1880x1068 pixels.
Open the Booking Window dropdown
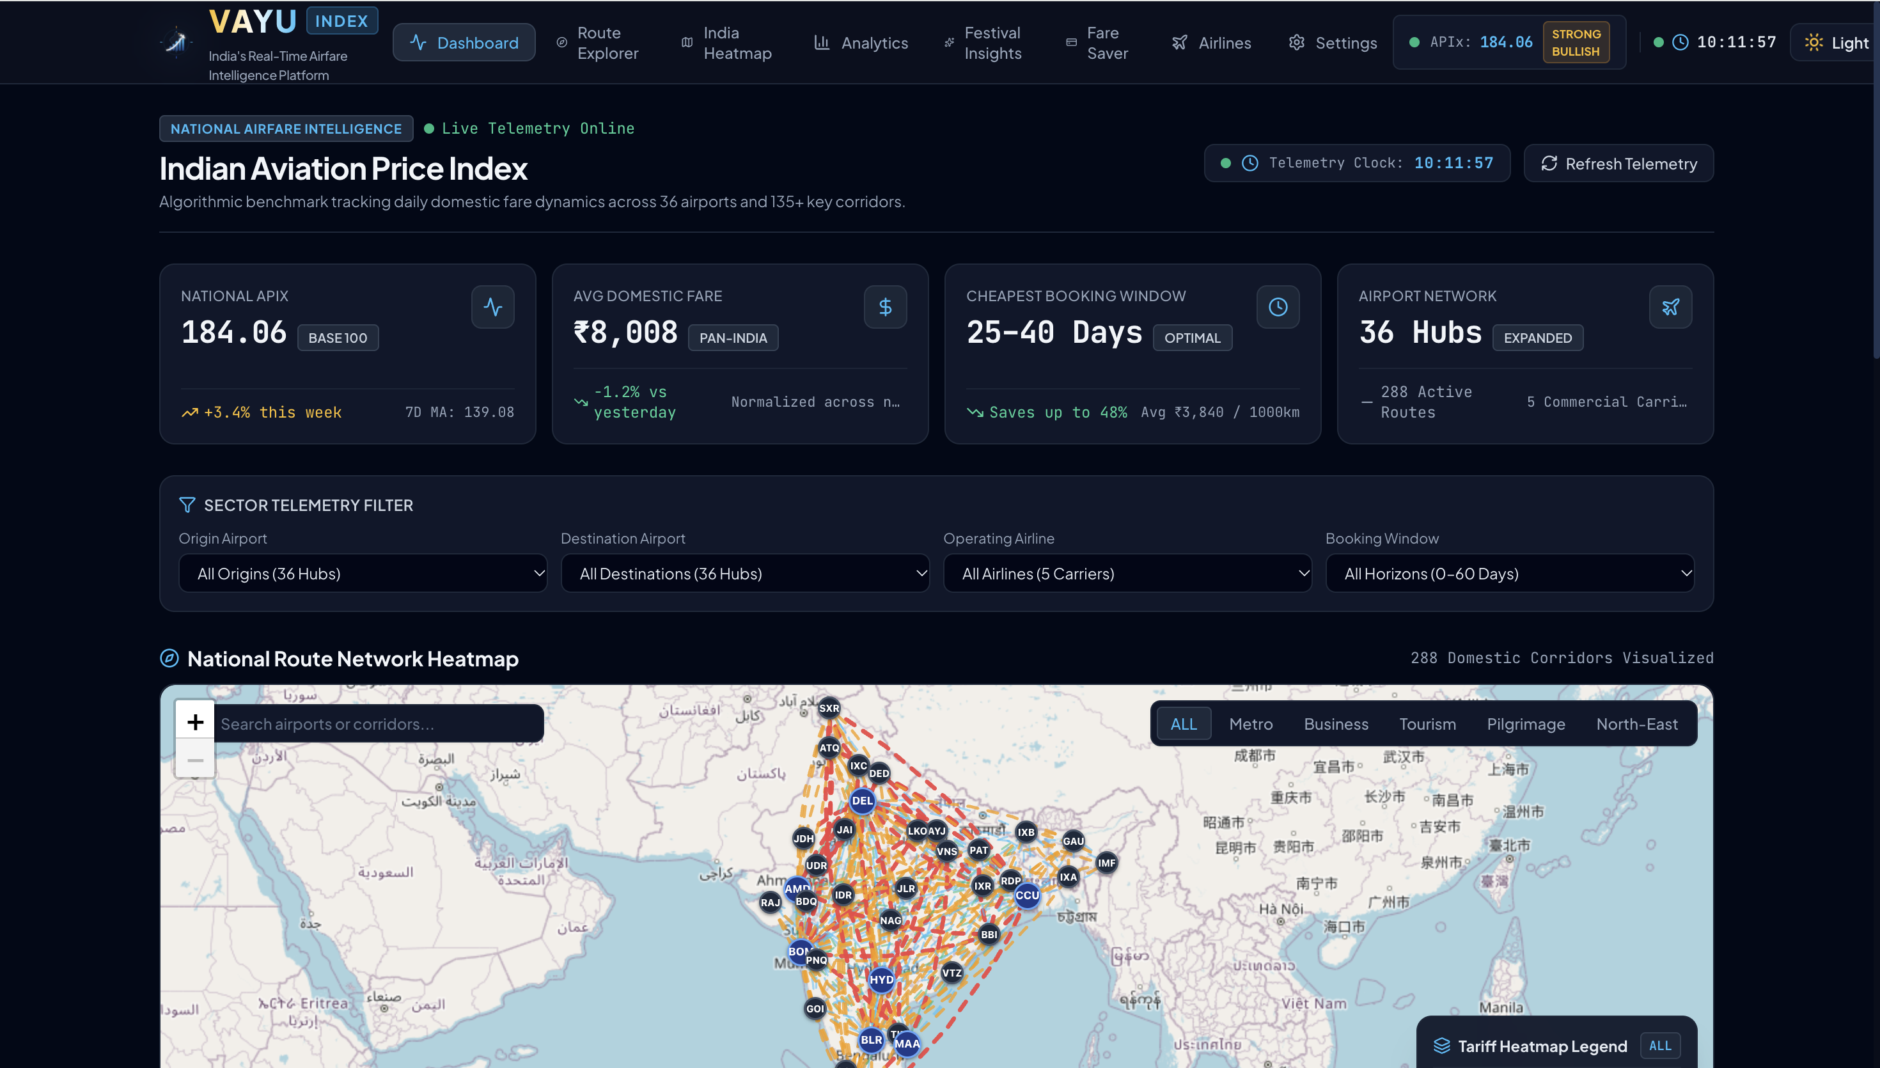pos(1510,573)
